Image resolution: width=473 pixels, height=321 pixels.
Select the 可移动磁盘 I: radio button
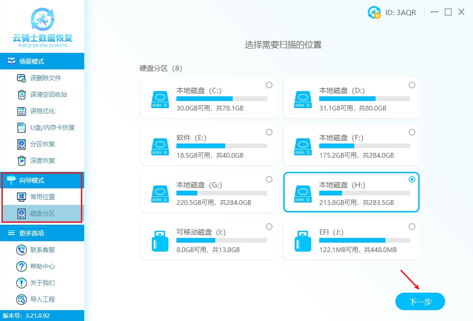point(269,227)
